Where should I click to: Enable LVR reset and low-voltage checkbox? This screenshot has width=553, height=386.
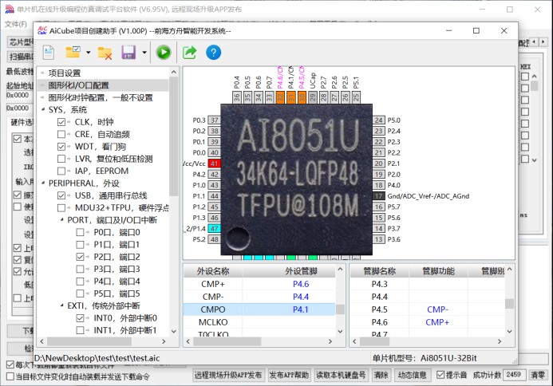pyautogui.click(x=61, y=159)
